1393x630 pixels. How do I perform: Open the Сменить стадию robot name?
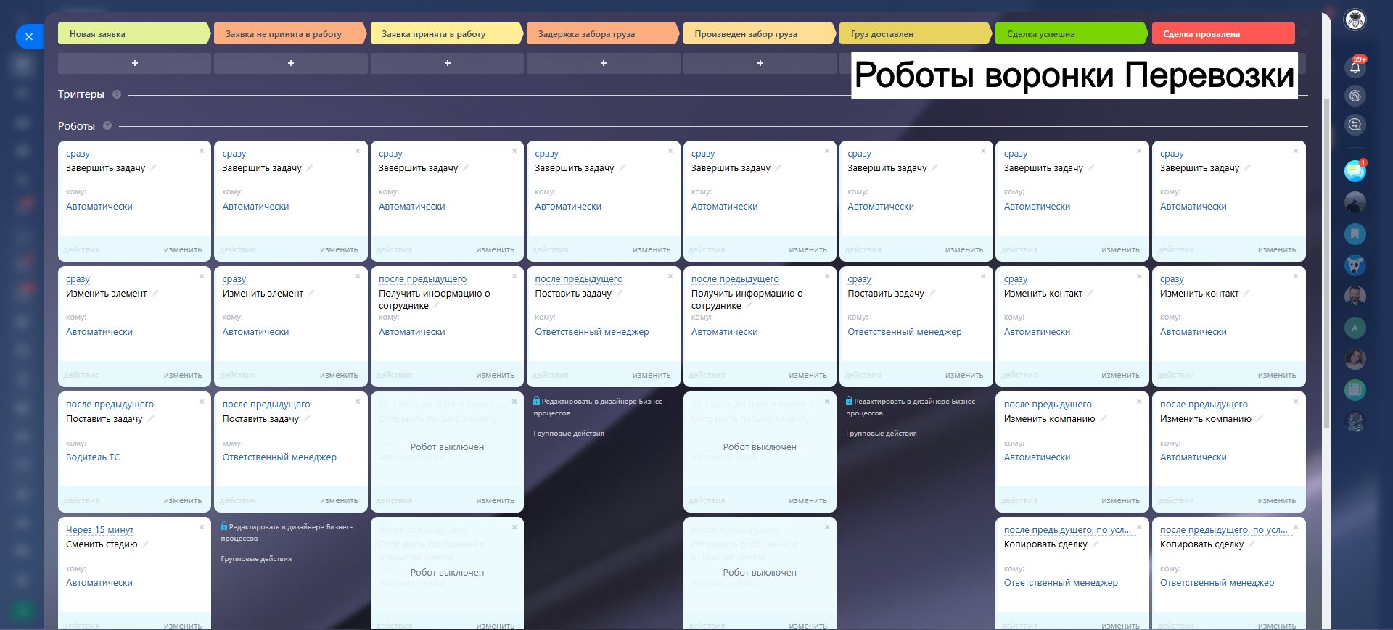point(102,544)
